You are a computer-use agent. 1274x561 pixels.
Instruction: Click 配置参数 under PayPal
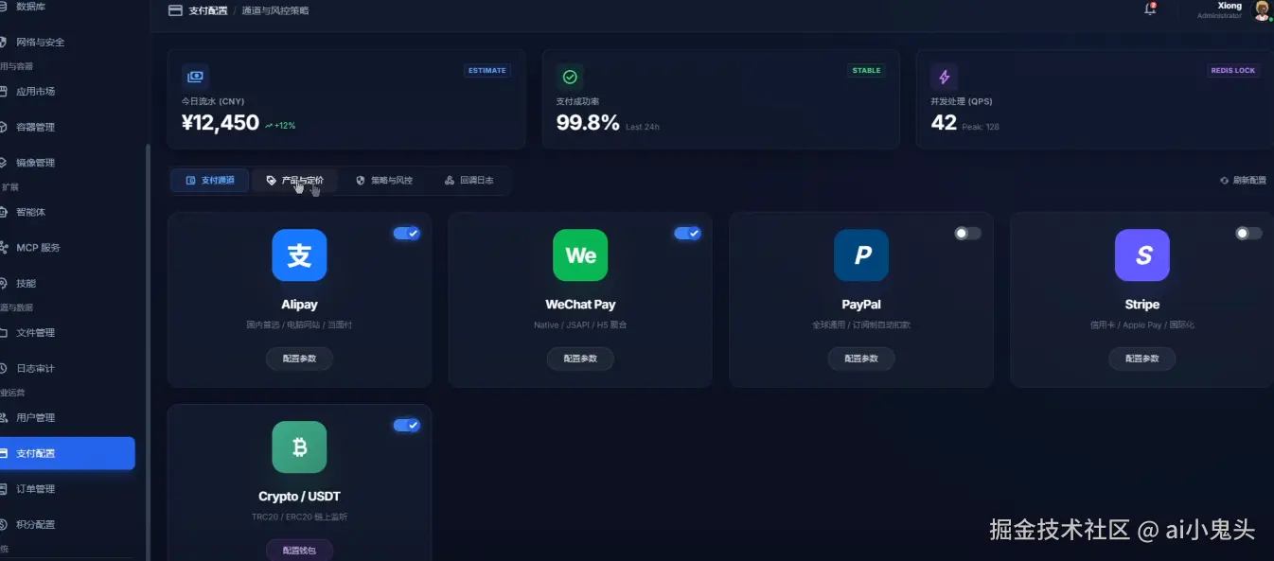pos(861,359)
